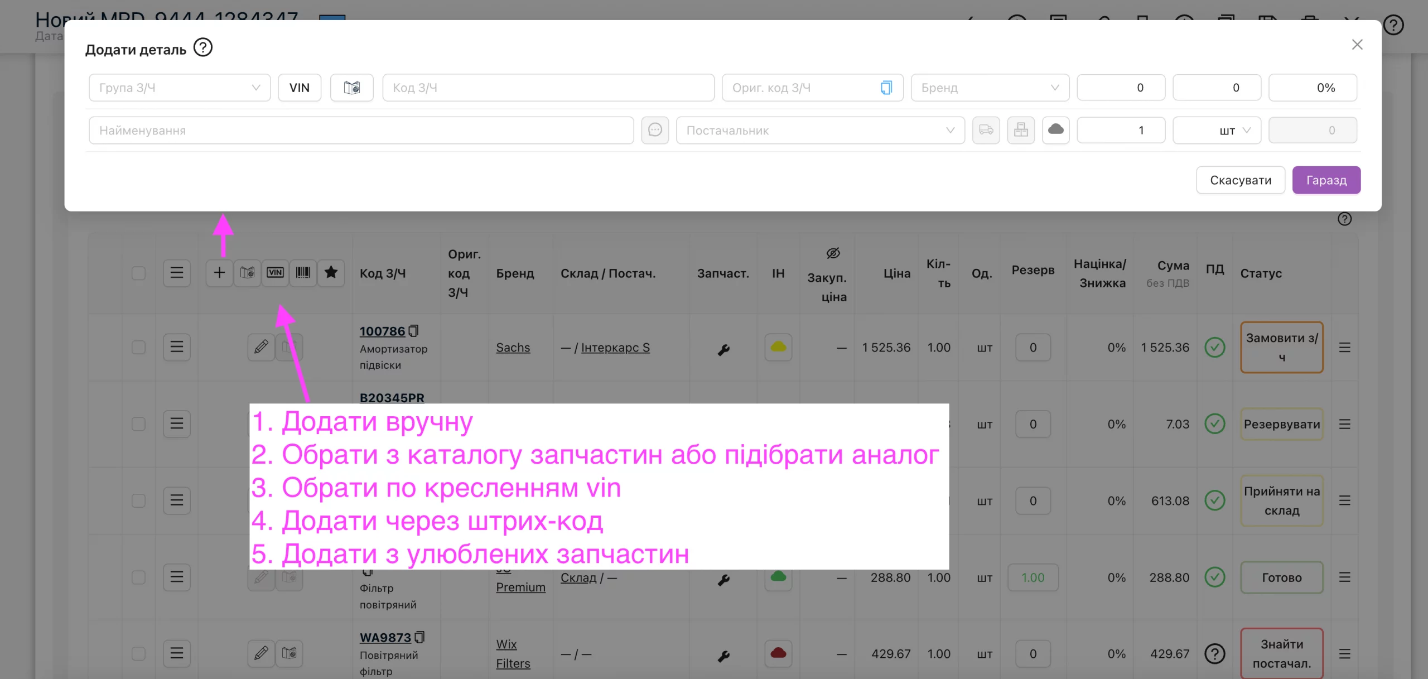Click ПД question mark in WA9873 row
Image resolution: width=1428 pixels, height=679 pixels.
[1215, 653]
